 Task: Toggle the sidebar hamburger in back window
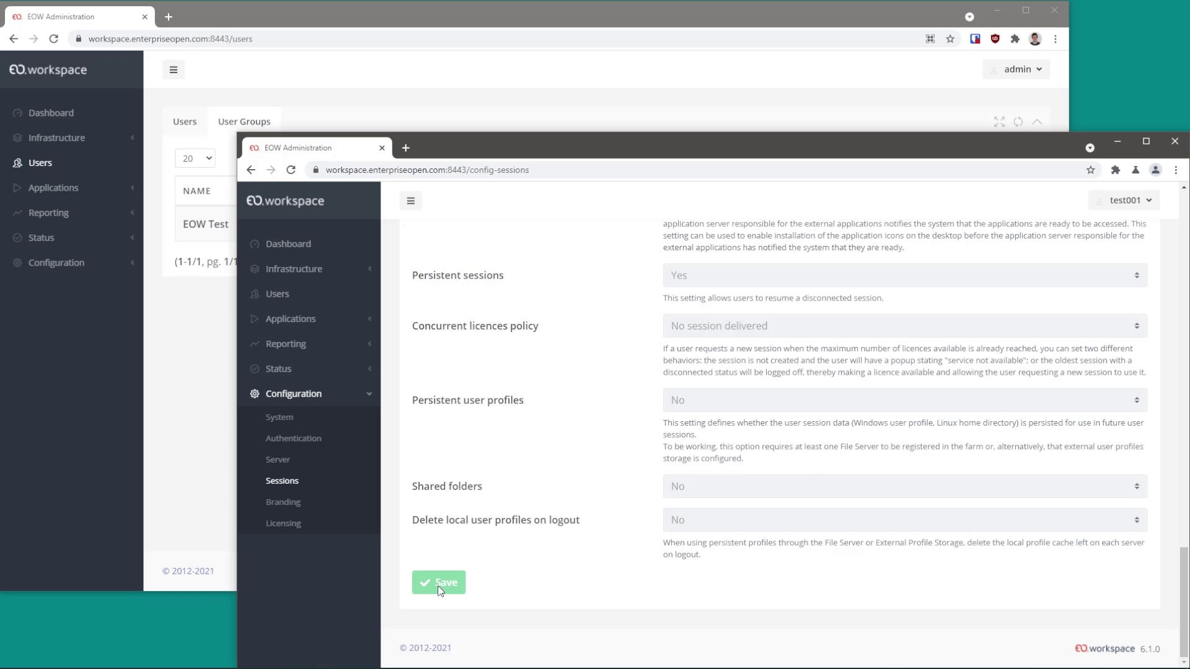pyautogui.click(x=174, y=70)
